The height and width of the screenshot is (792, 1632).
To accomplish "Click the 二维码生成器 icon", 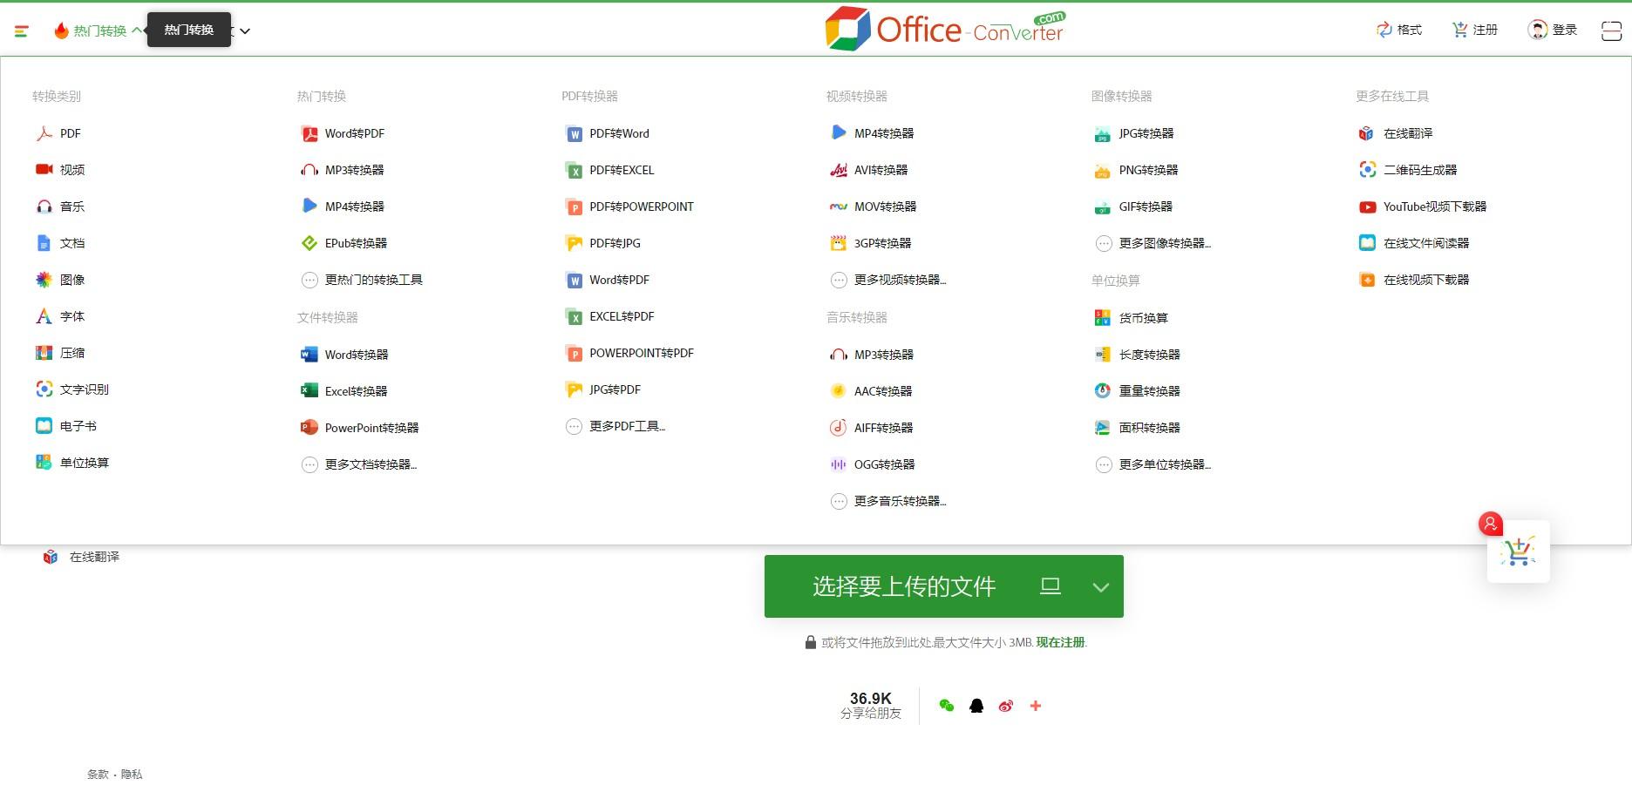I will click(1368, 170).
